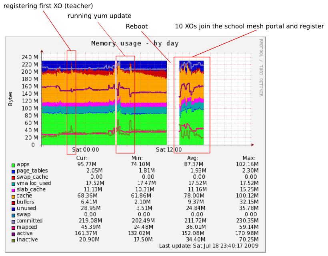Select the dark red buffers legend marker
The image size is (328, 256).
tap(13, 202)
